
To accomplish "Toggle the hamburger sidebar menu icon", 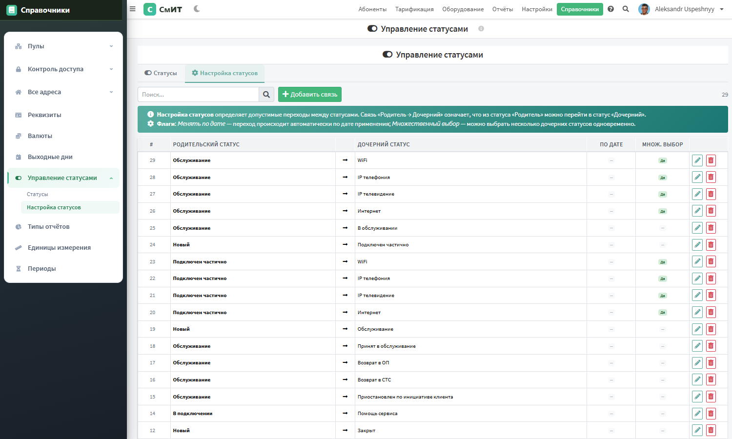I will click(x=132, y=9).
